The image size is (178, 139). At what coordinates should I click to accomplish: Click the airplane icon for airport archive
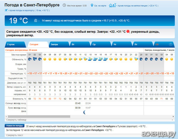[6, 10]
